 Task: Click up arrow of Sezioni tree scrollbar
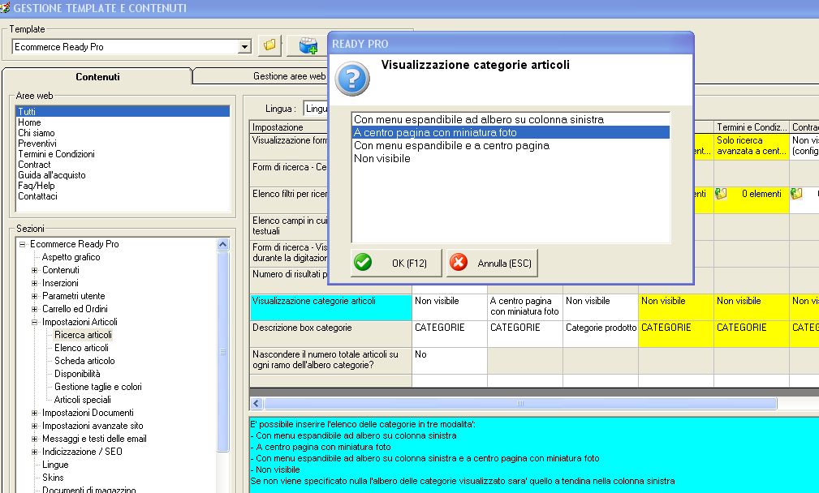(223, 244)
